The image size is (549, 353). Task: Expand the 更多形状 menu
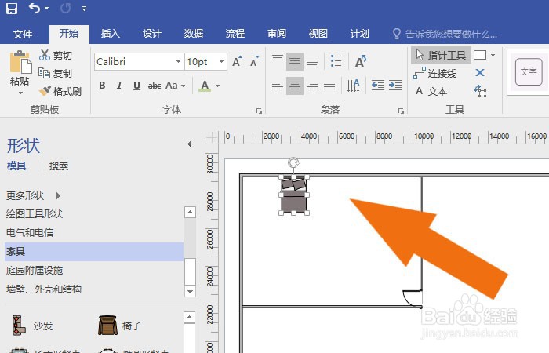[33, 195]
